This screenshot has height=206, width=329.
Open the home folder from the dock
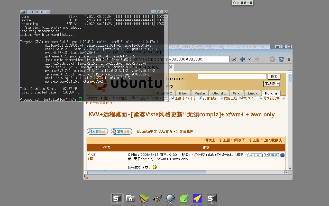point(131,199)
